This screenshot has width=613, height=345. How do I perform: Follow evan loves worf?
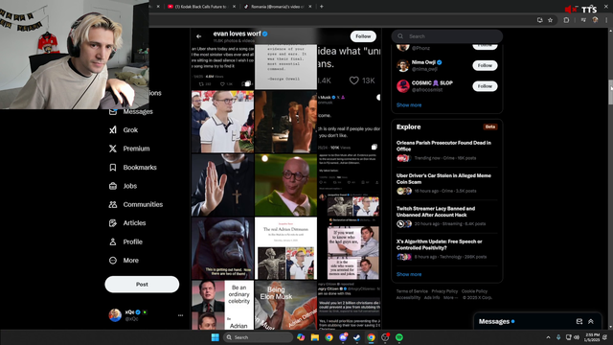[363, 36]
